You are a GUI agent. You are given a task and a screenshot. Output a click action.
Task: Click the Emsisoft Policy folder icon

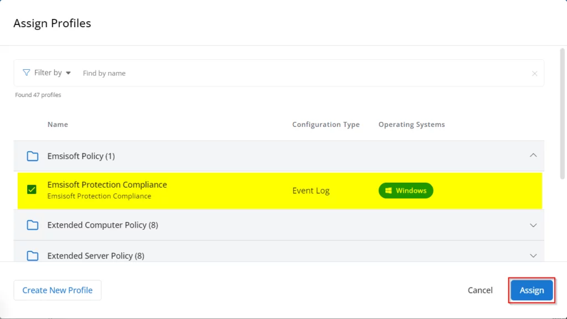[33, 156]
